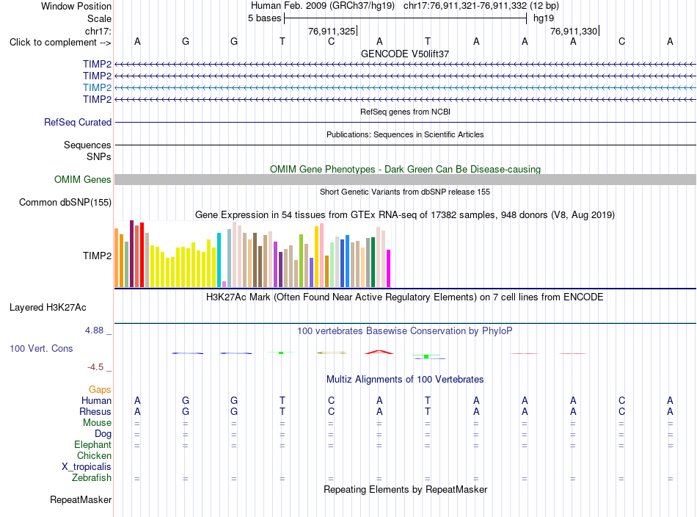The width and height of the screenshot is (697, 517).
Task: Click the hg19 label beside the scale bar
Action: 544,18
